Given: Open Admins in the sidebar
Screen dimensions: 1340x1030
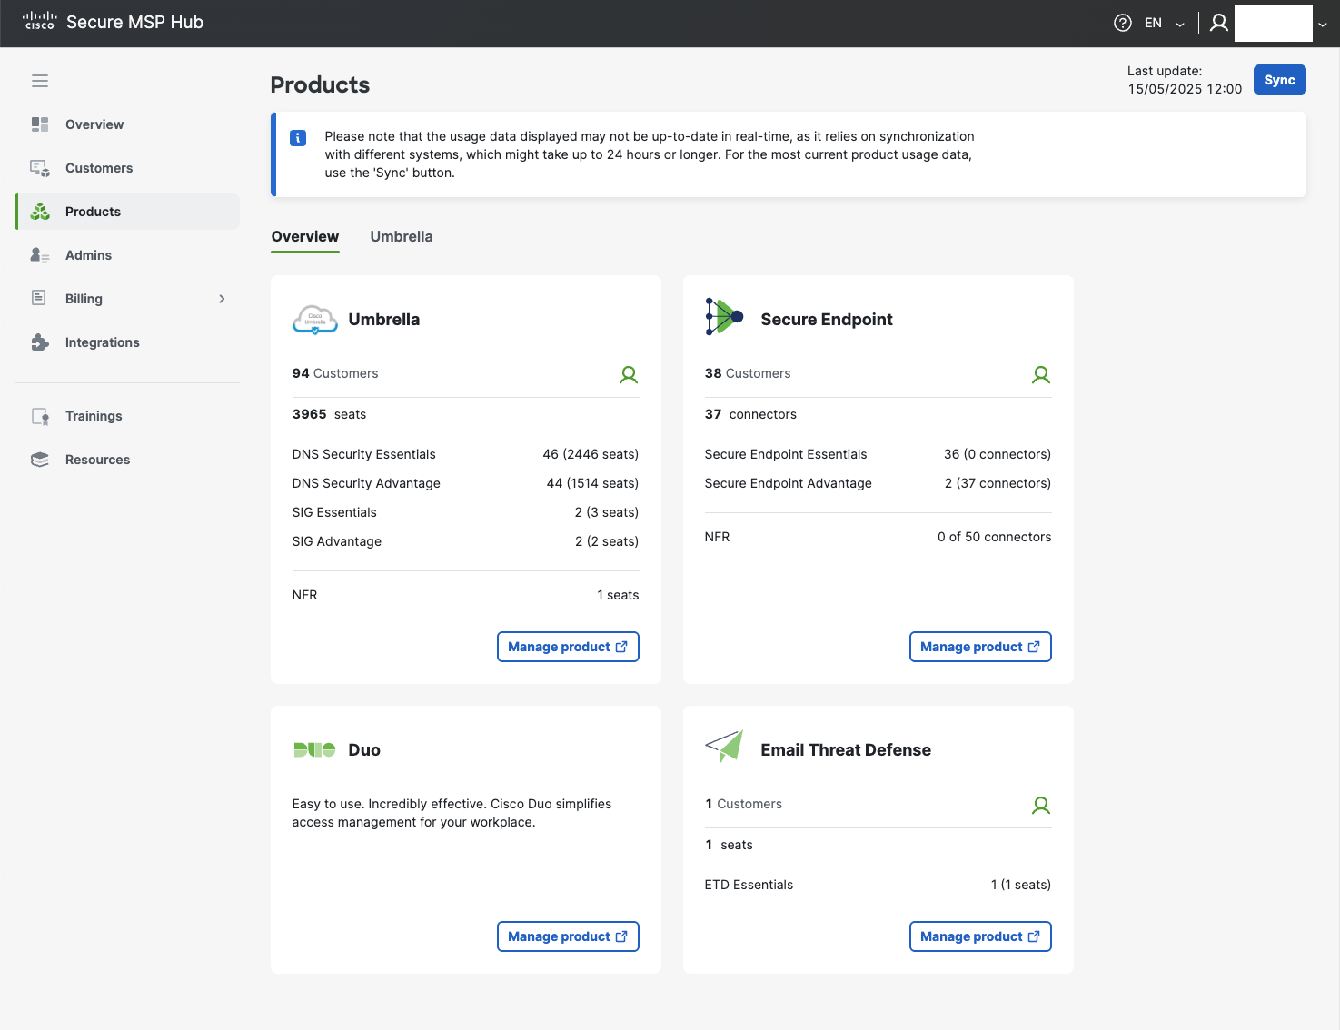Looking at the screenshot, I should point(127,255).
